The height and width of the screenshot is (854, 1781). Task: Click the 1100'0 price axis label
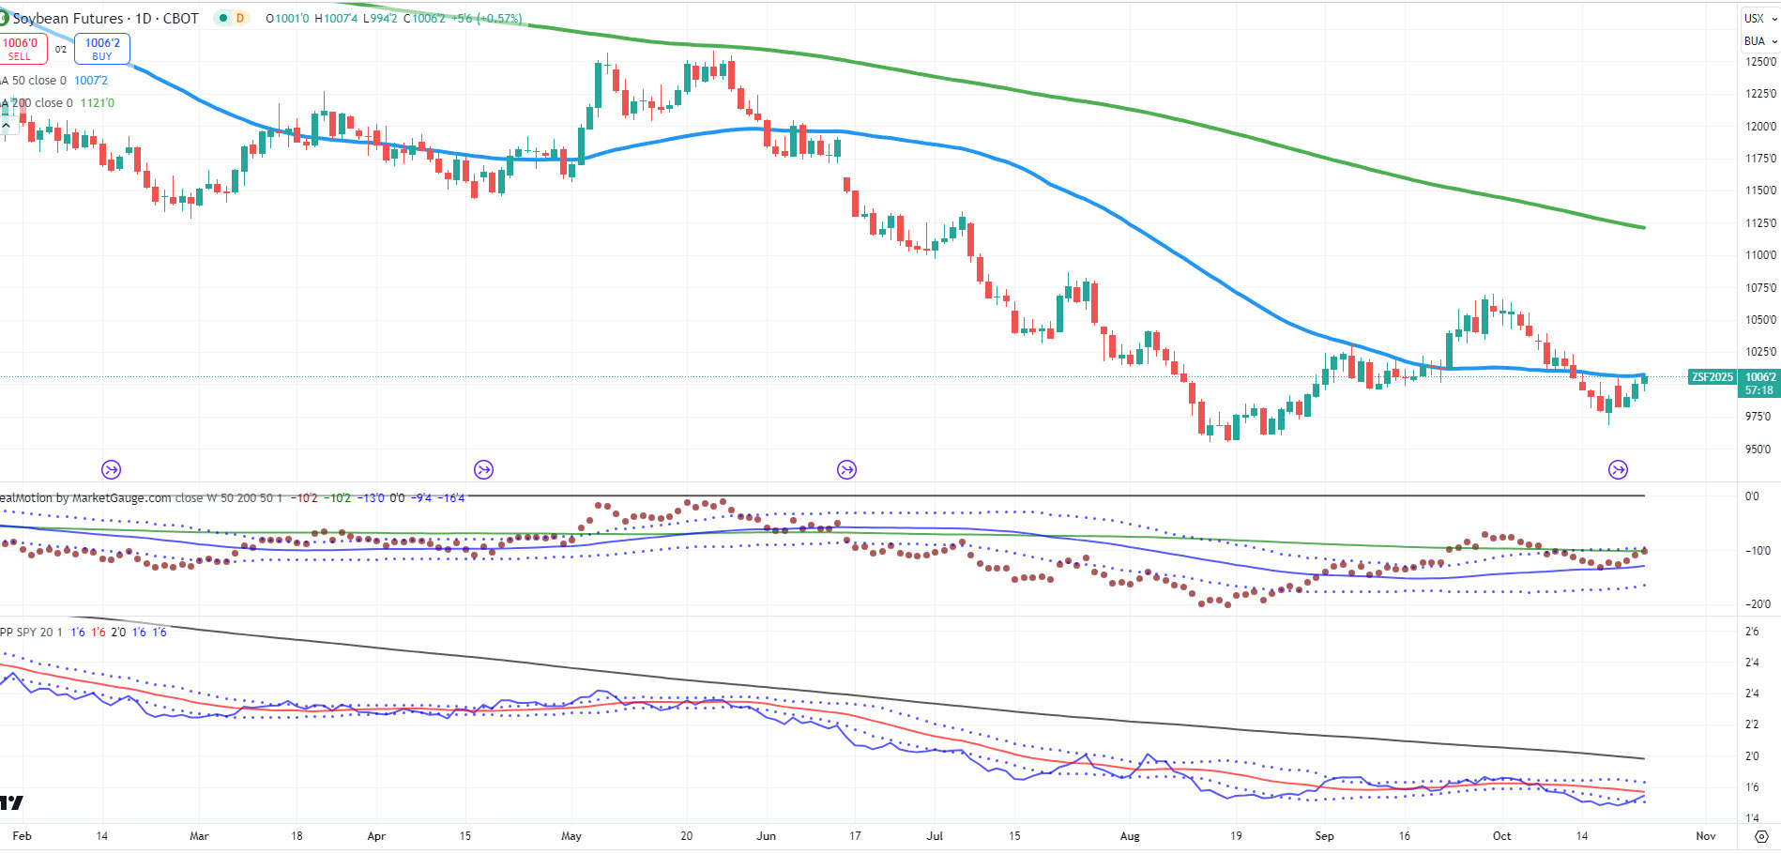(x=1760, y=255)
